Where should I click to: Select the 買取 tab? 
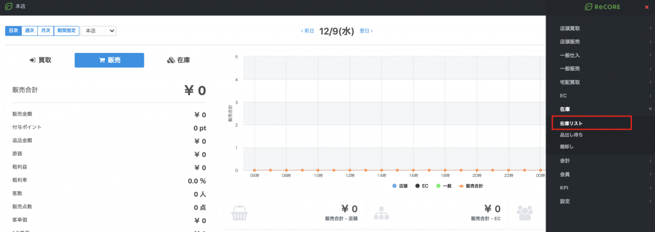(x=40, y=60)
